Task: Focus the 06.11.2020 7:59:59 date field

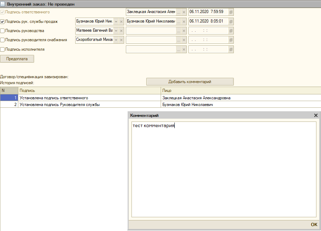Action: tap(208, 12)
